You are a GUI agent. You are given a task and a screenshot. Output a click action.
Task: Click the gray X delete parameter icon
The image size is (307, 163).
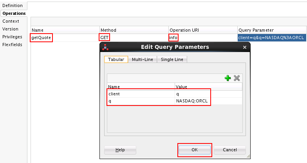pyautogui.click(x=237, y=78)
